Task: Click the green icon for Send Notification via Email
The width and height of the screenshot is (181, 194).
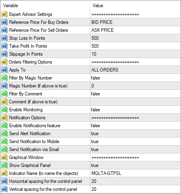Action: pos(4,149)
